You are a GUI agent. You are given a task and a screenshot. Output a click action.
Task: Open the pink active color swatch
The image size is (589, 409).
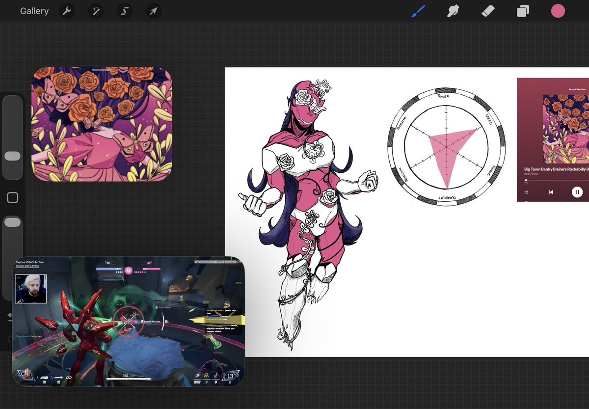click(x=558, y=11)
